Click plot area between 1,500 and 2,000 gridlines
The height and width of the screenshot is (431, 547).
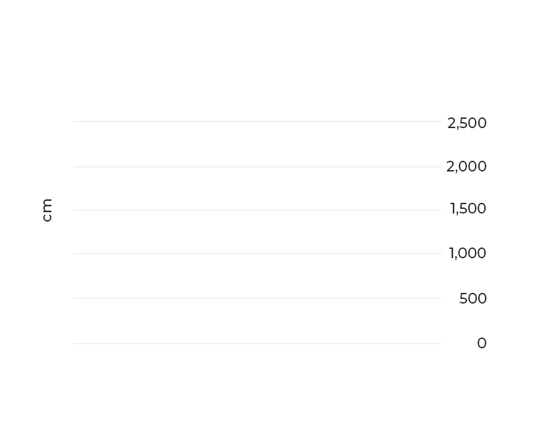(x=257, y=188)
